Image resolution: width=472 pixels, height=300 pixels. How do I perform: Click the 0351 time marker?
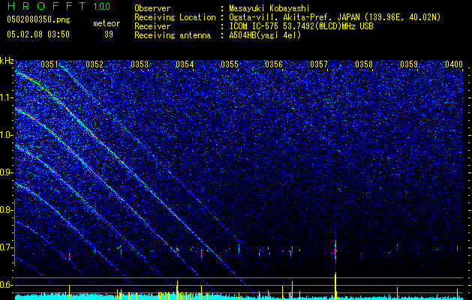(x=50, y=64)
